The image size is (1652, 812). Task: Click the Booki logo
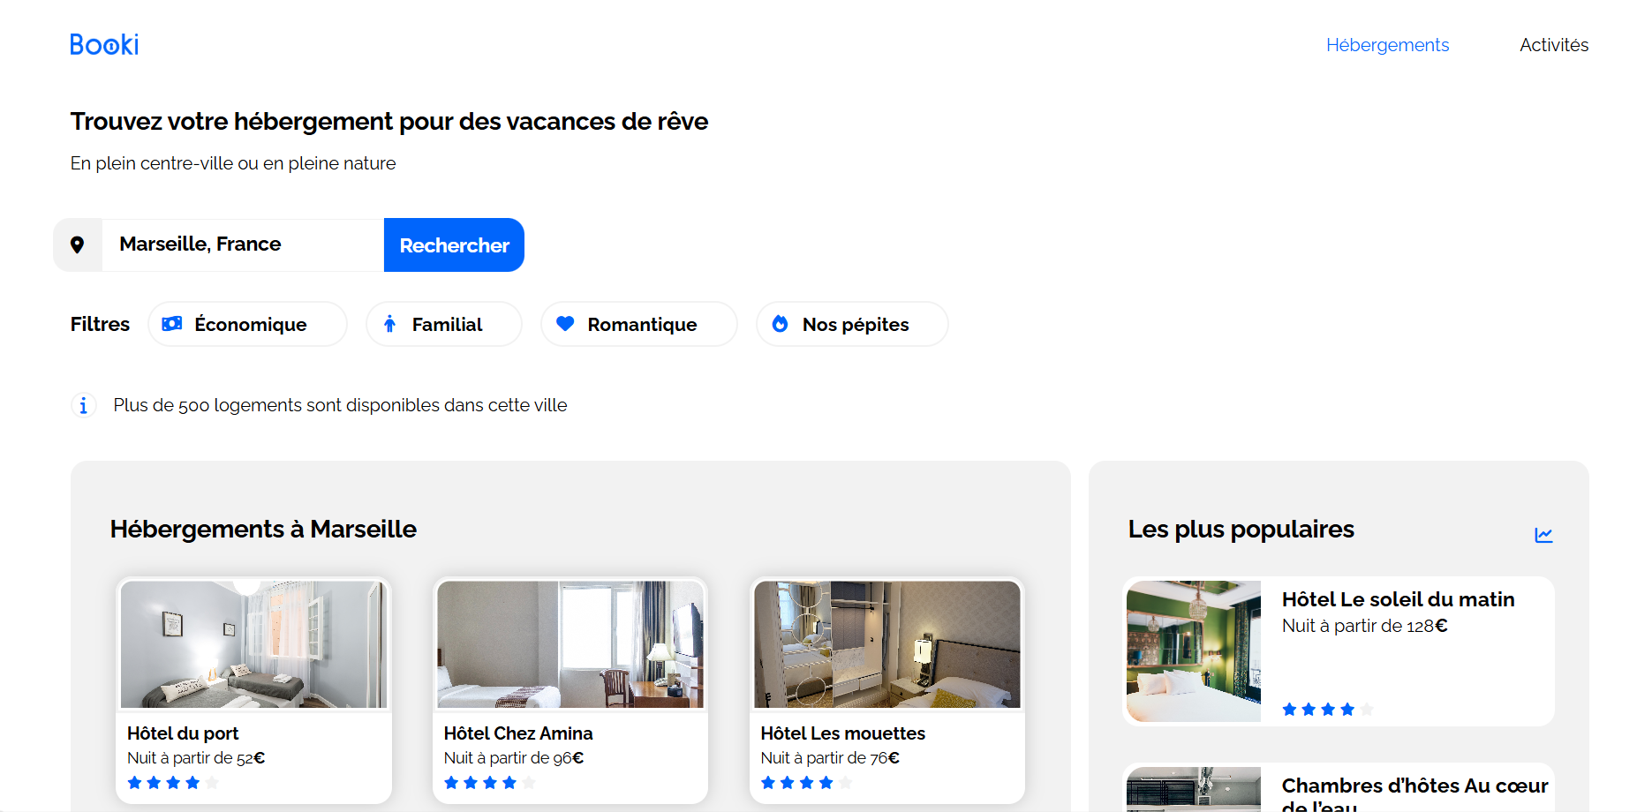point(104,45)
